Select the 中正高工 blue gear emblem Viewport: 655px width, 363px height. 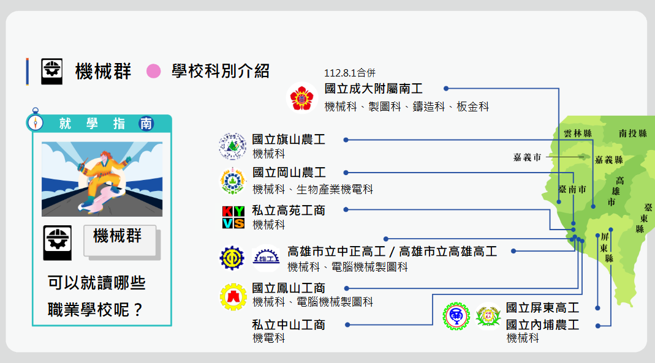(232, 258)
